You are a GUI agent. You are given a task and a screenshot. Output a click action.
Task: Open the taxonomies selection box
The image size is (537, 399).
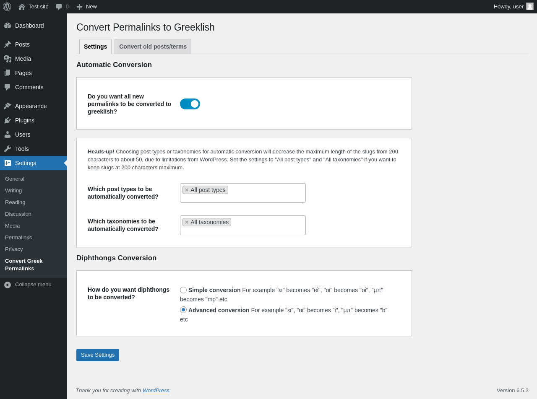(243, 225)
